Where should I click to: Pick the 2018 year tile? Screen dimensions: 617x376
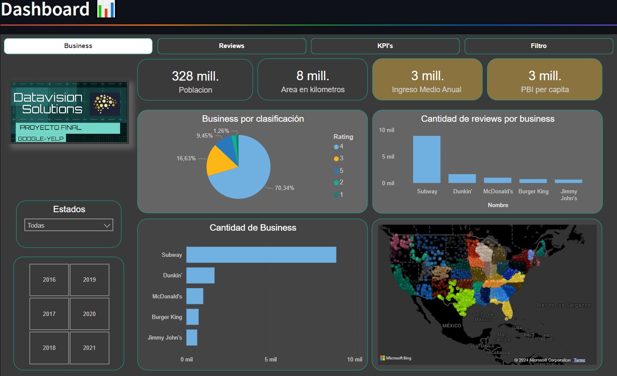pos(49,348)
